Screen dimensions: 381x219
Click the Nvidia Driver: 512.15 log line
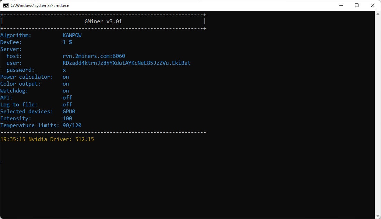click(x=47, y=139)
